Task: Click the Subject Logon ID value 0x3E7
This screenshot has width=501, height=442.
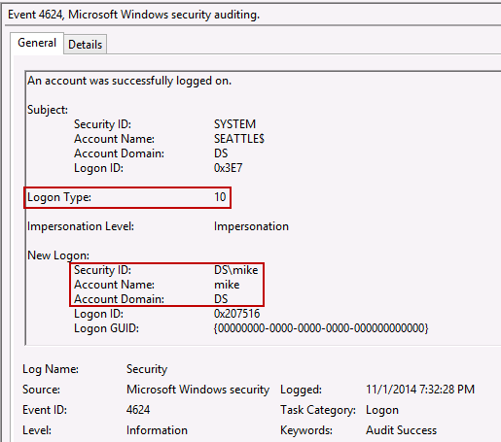Action: pyautogui.click(x=228, y=168)
